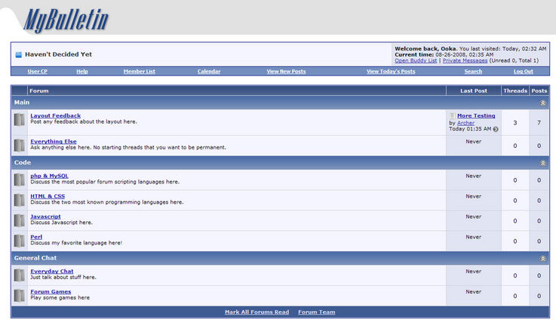Open User CP from the navigation bar
The width and height of the screenshot is (556, 320).
click(x=38, y=72)
